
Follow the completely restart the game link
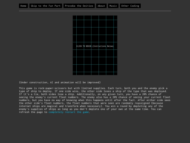[x=69, y=112]
